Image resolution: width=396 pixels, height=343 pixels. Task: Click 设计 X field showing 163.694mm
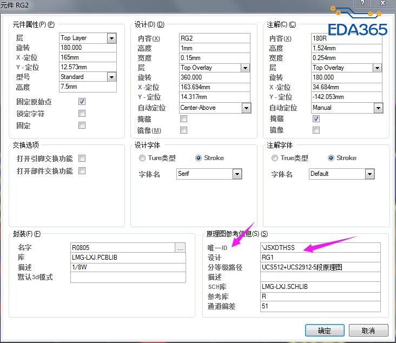click(215, 87)
